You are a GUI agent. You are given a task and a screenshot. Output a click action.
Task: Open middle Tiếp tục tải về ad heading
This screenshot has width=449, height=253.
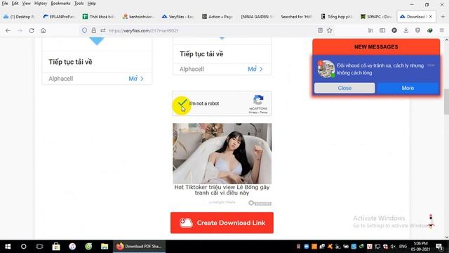point(201,54)
